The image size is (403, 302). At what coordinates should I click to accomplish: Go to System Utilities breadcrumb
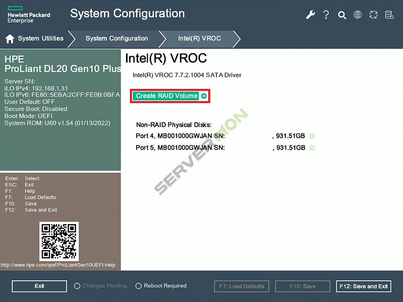click(x=41, y=39)
